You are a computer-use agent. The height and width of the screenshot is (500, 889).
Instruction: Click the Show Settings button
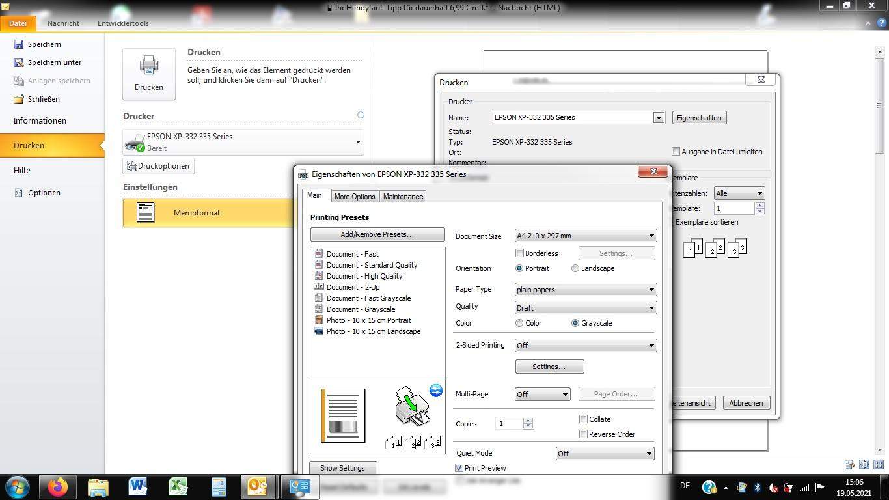343,468
